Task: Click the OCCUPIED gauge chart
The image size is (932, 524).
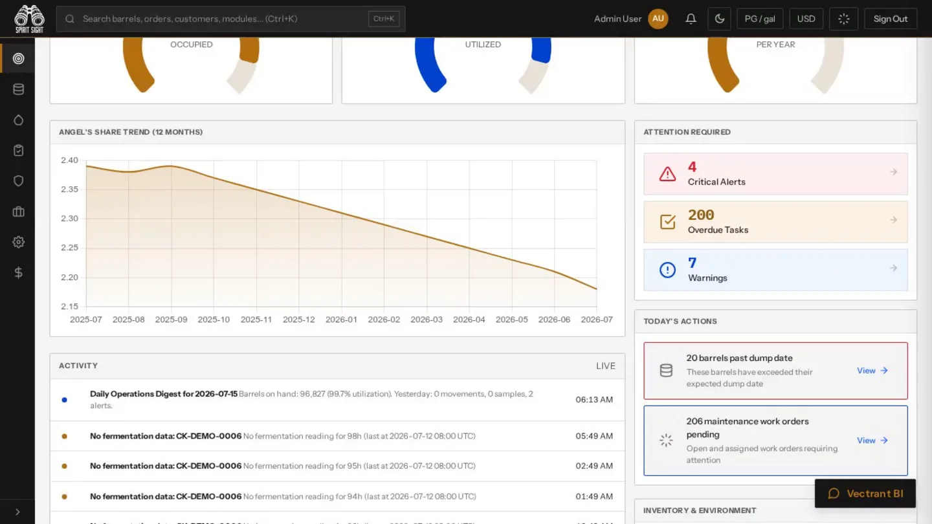Action: tap(191, 65)
